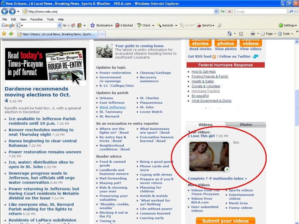Click View videos link
Screen dimensions: 299x224
pos(250,49)
